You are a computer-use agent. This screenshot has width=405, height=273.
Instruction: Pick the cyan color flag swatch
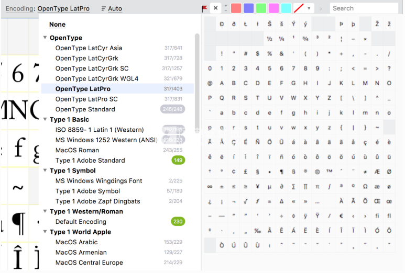click(286, 8)
